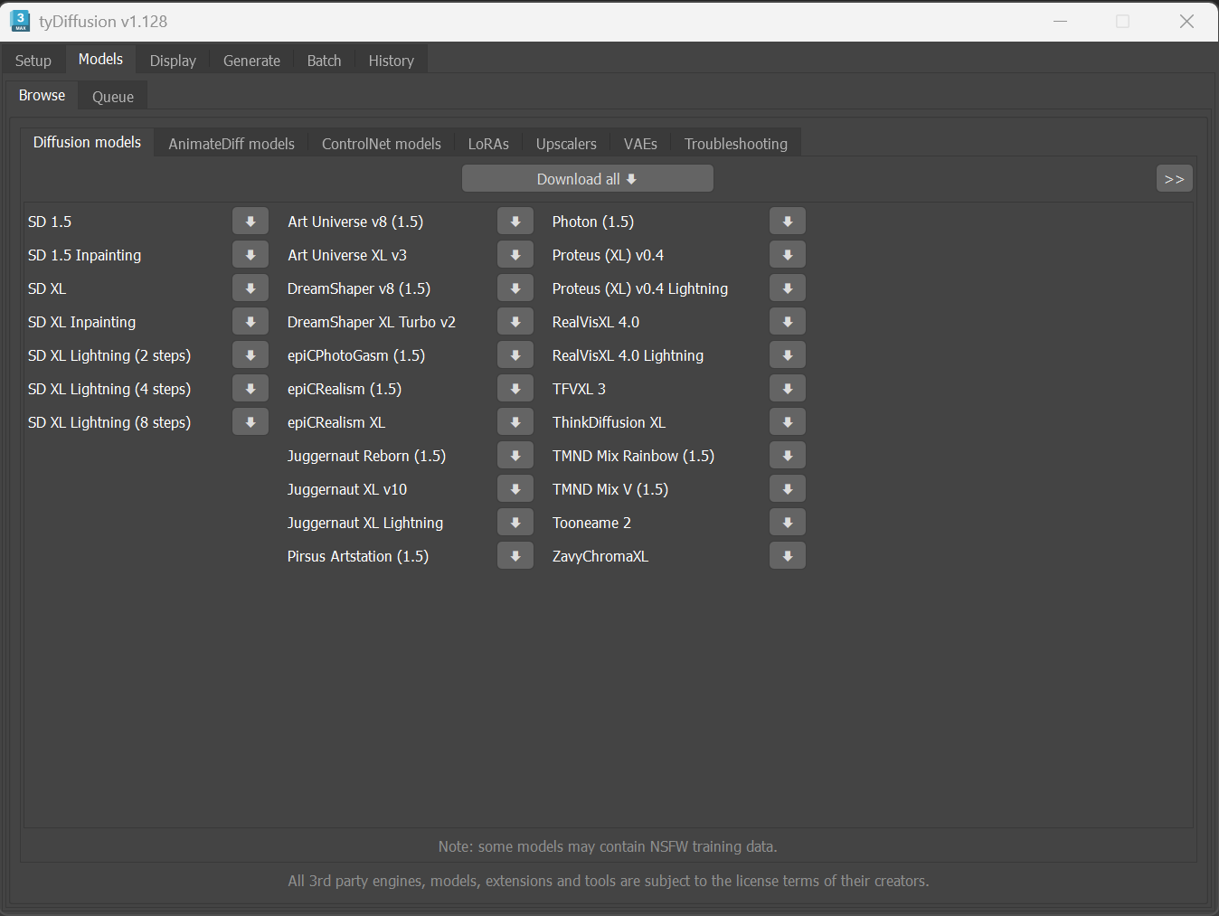The width and height of the screenshot is (1219, 916).
Task: Download RealVisXL 4.0 model
Action: [x=788, y=322]
